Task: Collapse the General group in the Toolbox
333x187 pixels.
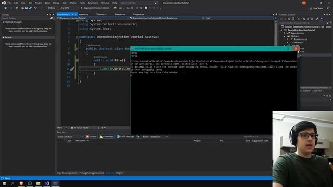Action: point(3,37)
